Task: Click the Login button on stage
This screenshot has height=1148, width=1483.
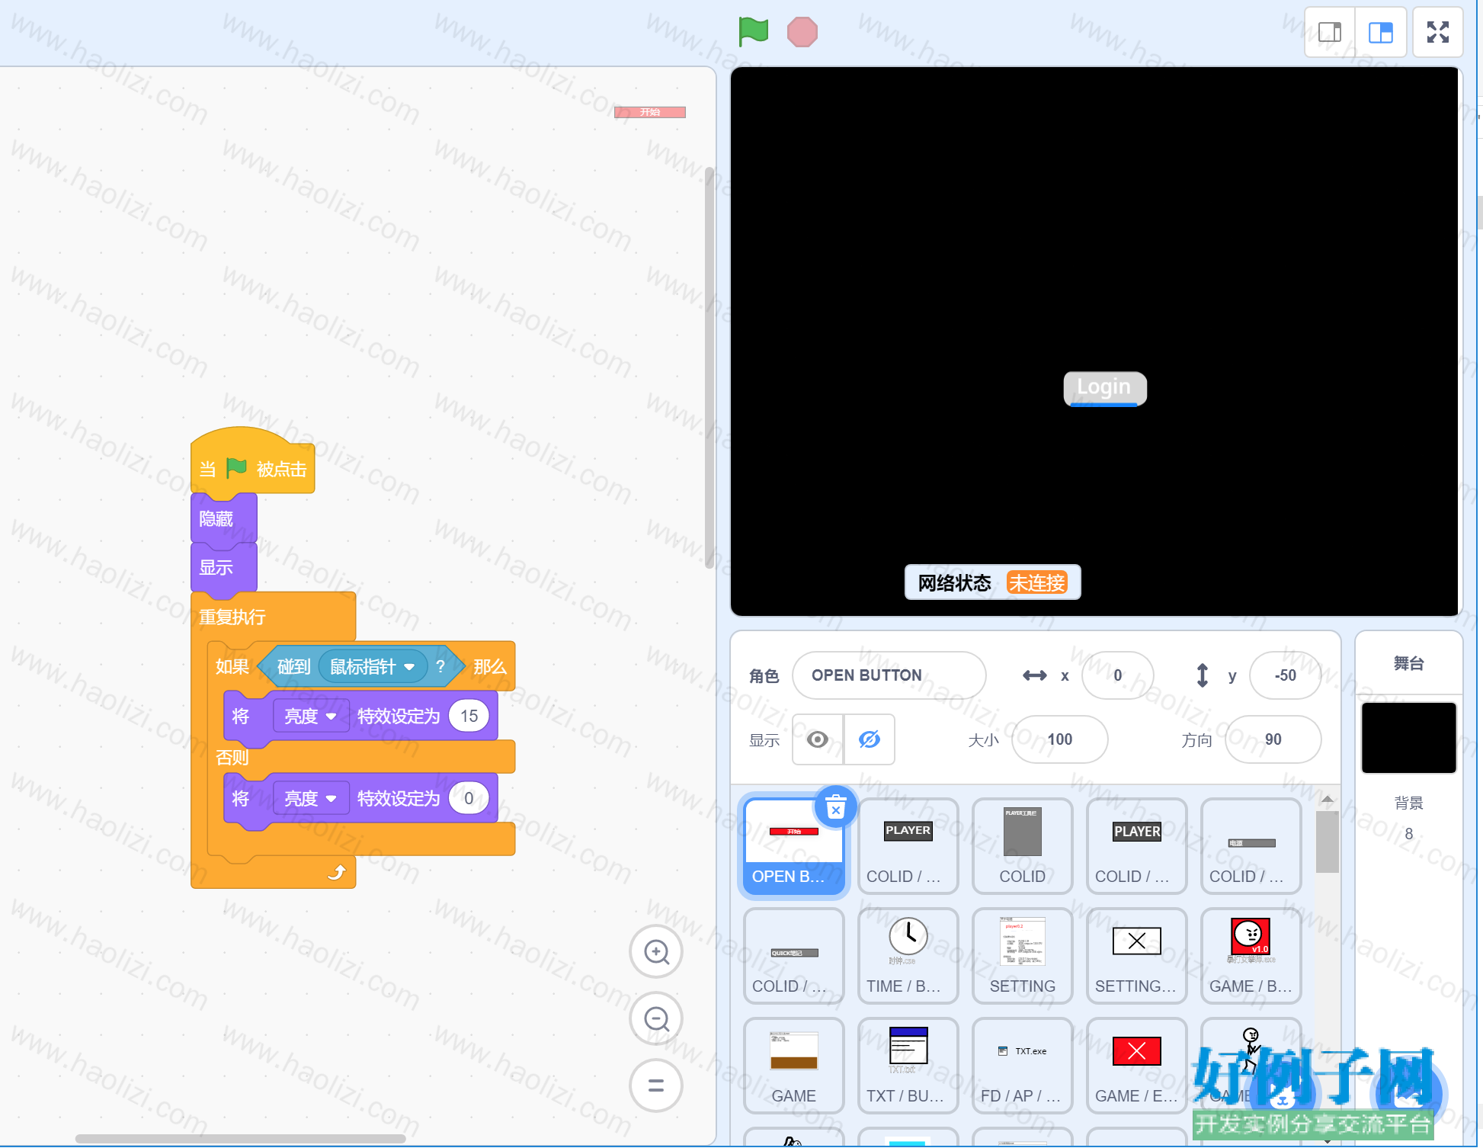Action: [1105, 389]
